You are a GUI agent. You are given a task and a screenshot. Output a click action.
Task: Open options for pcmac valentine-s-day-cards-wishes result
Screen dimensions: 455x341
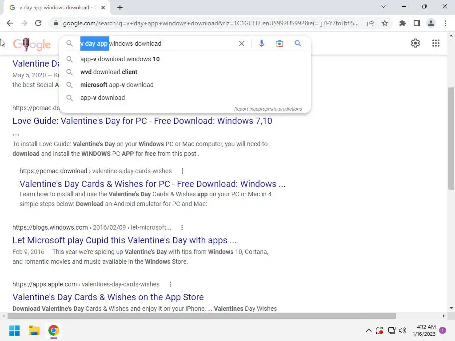[183, 171]
